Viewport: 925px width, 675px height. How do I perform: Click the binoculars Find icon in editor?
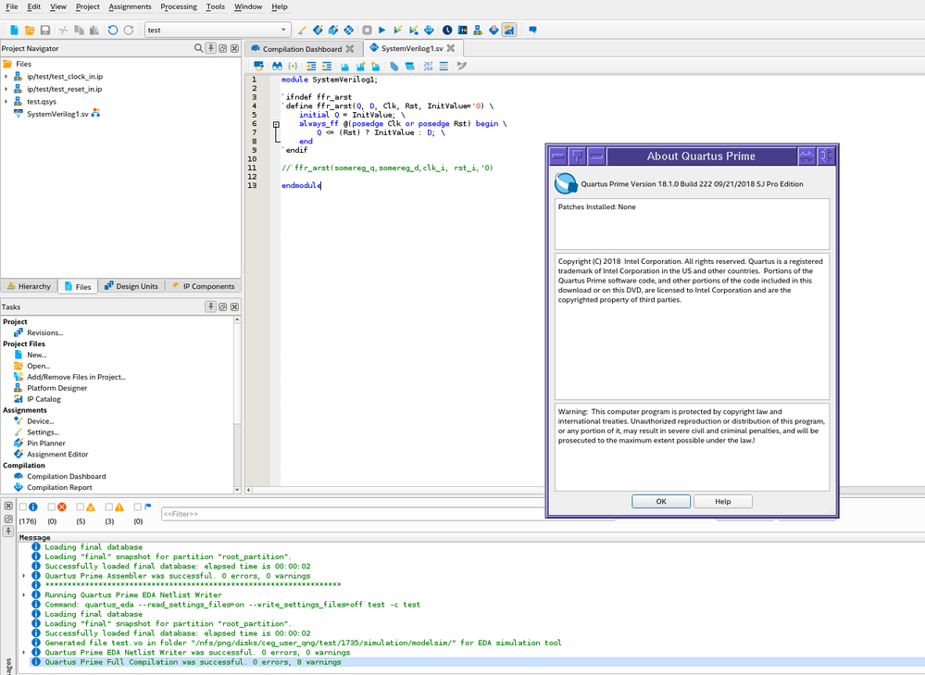coord(276,67)
